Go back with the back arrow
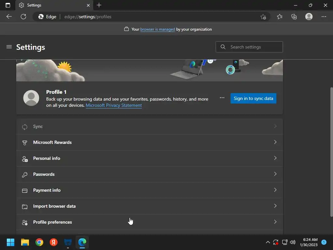333x250 pixels. point(9,17)
